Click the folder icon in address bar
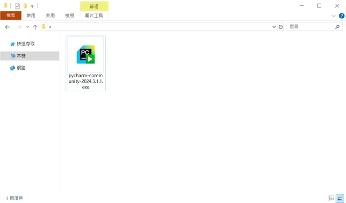Viewport: 346px width, 203px height. click(43, 27)
